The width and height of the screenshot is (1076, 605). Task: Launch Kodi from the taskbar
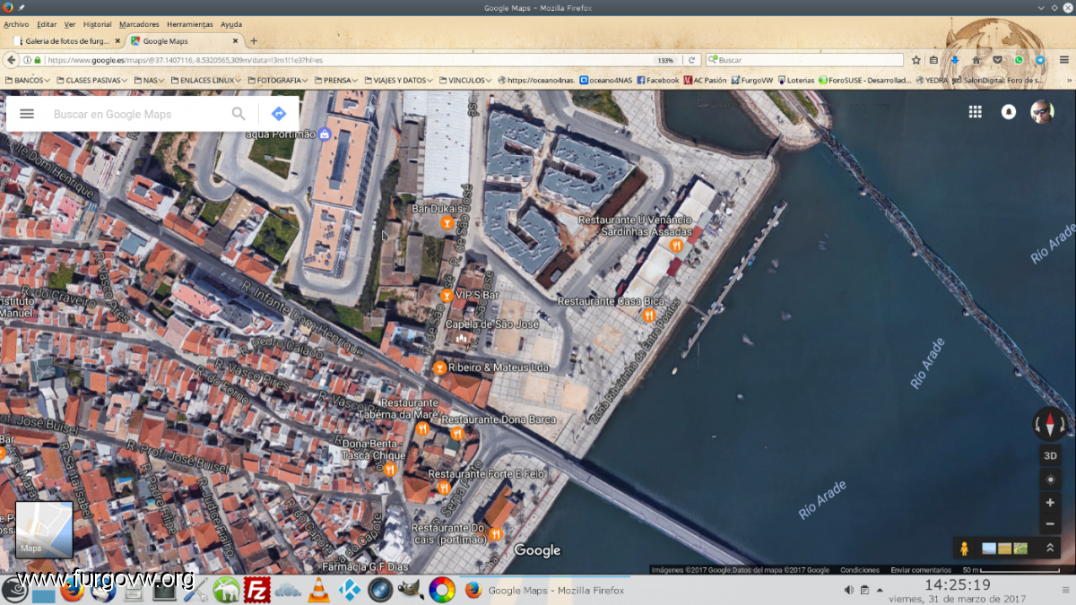click(x=349, y=590)
